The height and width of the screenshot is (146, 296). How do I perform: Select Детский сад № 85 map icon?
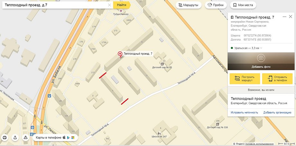[162, 64]
